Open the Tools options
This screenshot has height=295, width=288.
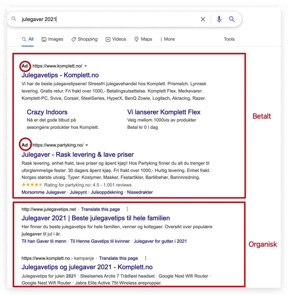coord(229,39)
